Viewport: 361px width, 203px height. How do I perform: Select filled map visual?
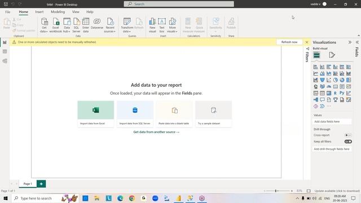tap(322, 86)
